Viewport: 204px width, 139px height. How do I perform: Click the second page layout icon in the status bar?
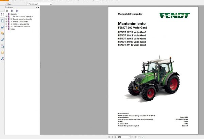[x=143, y=137]
